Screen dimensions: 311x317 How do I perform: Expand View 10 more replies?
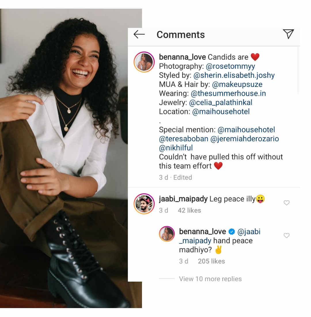click(210, 279)
